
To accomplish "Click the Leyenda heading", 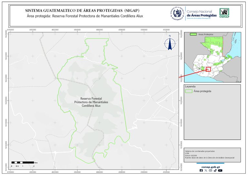I will (x=191, y=86).
